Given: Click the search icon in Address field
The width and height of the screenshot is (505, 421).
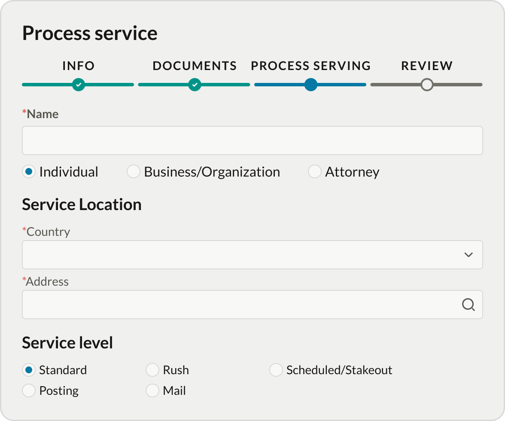Looking at the screenshot, I should [468, 305].
